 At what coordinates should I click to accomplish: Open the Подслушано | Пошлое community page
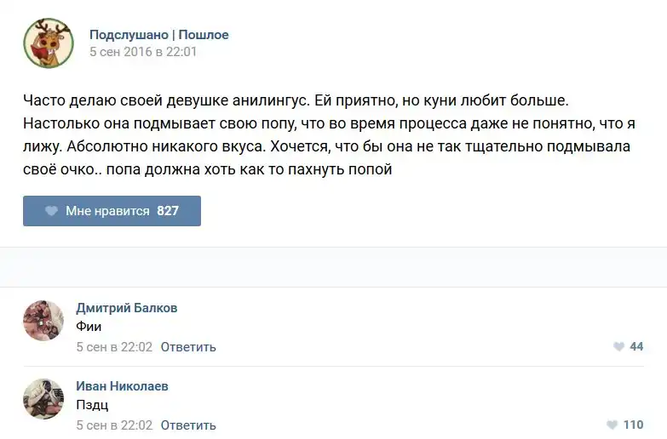click(x=158, y=35)
